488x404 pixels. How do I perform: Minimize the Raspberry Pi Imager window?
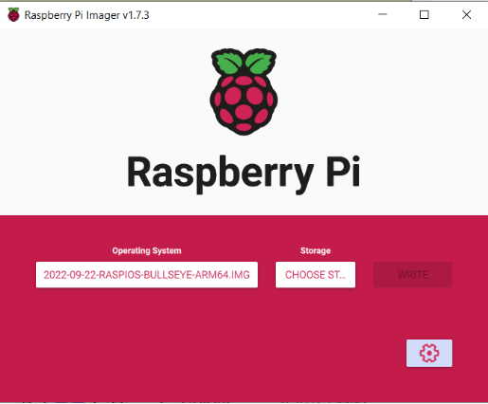[383, 14]
